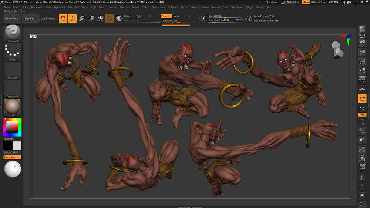The image size is (370, 208).
Task: Toggle L.Sym button
Action: 362,108
